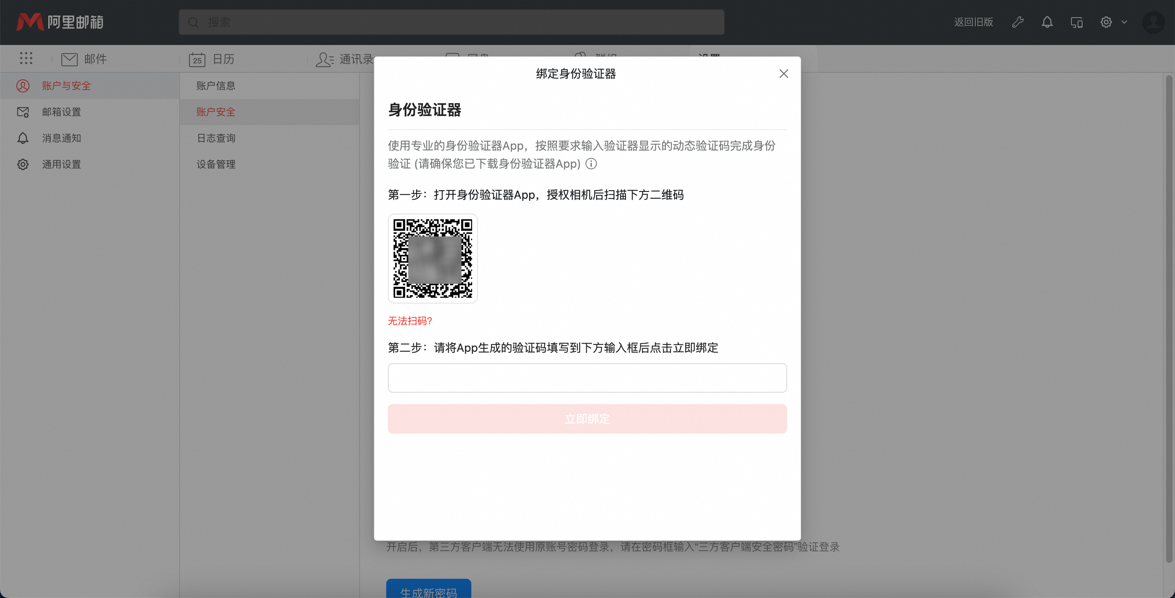Viewport: 1175px width, 598px height.
Task: Open 账户安全 submenu item
Action: coord(270,112)
